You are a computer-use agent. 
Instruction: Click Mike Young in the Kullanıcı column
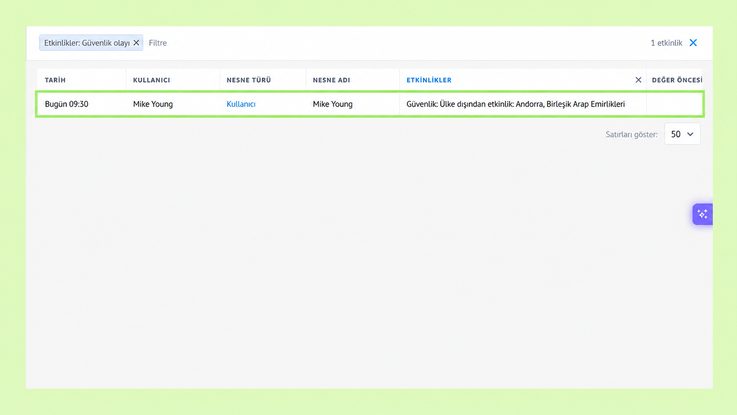pos(153,104)
